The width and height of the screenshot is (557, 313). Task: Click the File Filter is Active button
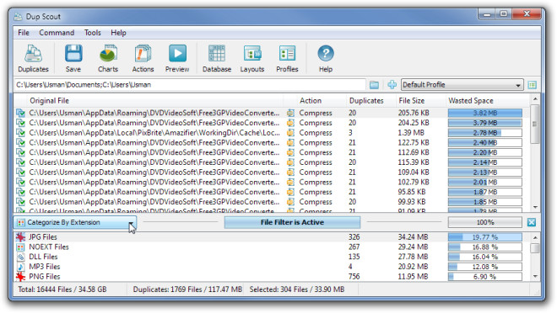pos(292,222)
